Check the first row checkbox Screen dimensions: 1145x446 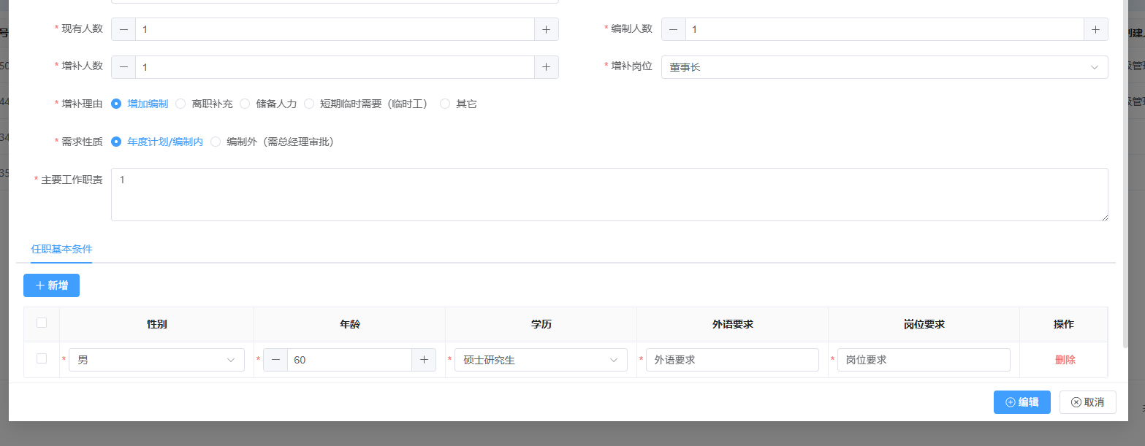coord(42,358)
